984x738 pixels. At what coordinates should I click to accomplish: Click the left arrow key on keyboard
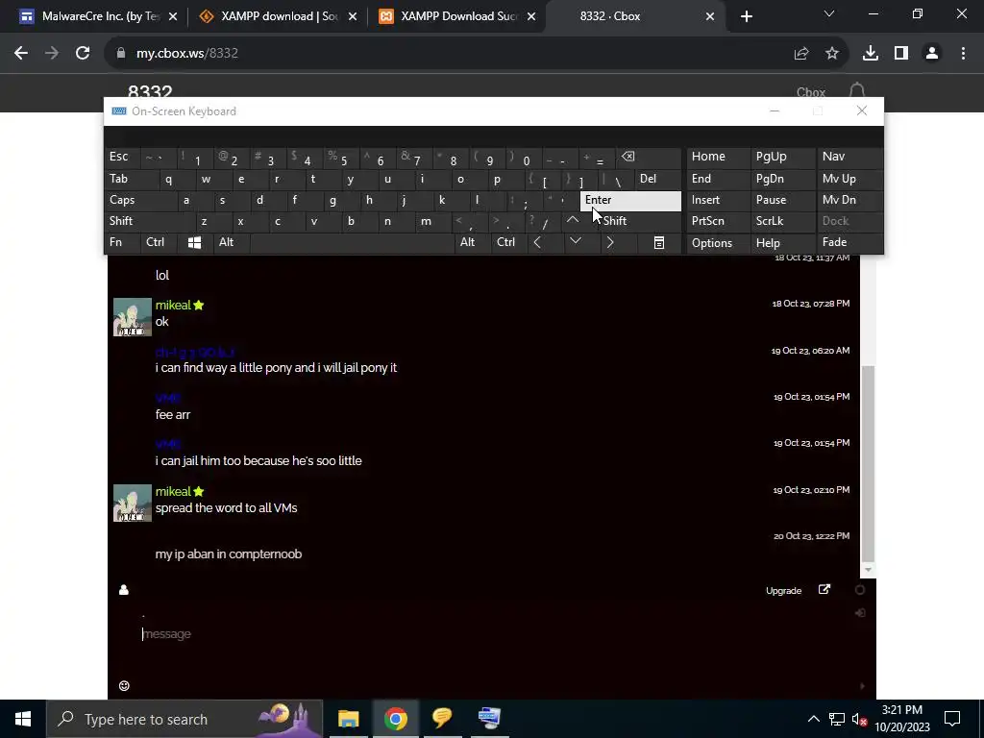pos(537,243)
